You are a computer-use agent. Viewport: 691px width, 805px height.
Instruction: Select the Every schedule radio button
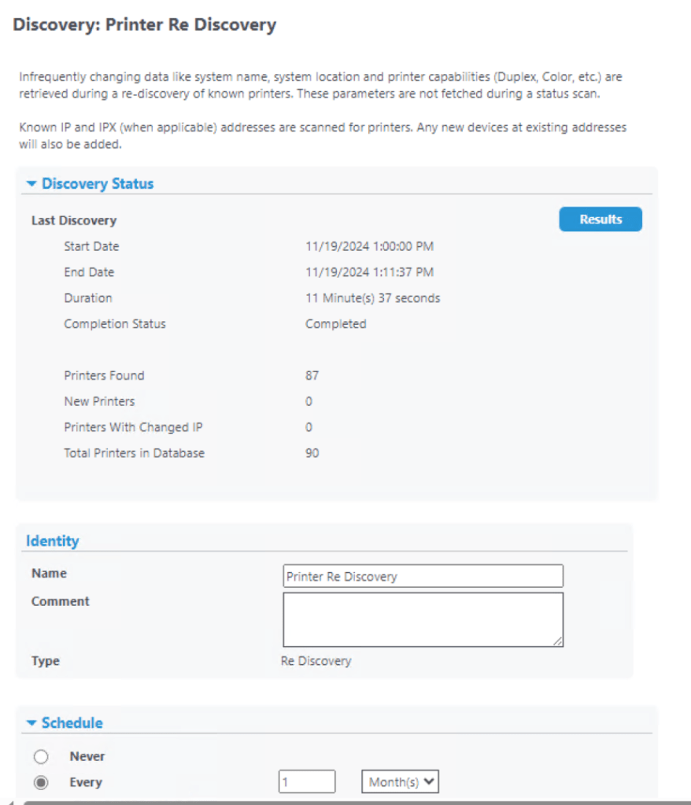click(x=42, y=783)
